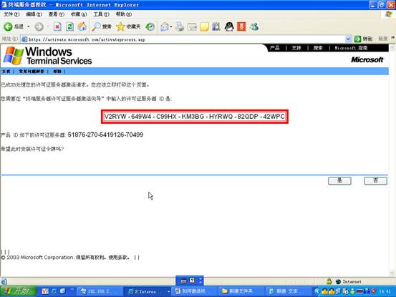Switch to 192.168 remote desktop taskbar item

(x=100, y=291)
